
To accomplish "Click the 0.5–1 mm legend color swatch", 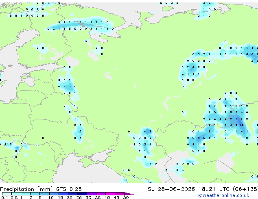I will (16, 194).
